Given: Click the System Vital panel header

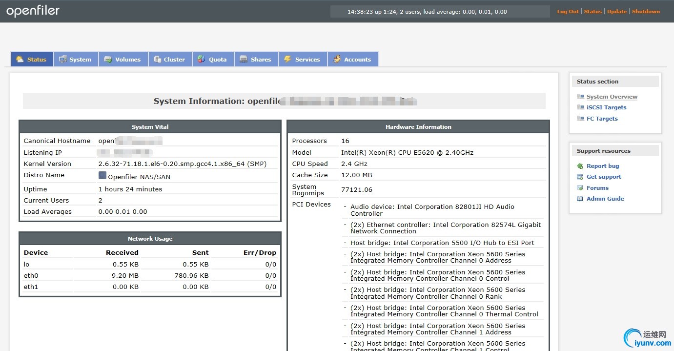Looking at the screenshot, I should point(150,127).
